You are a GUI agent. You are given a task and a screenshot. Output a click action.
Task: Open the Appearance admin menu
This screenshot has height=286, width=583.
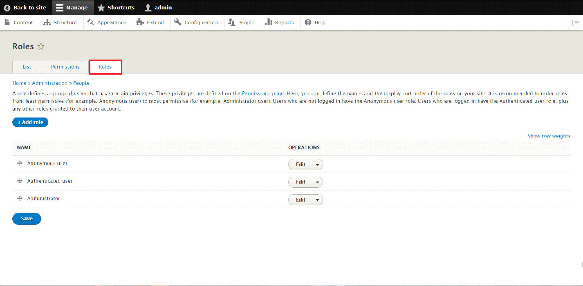pos(107,22)
